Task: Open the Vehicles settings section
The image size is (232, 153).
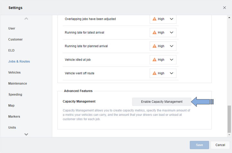Action: coord(14,72)
